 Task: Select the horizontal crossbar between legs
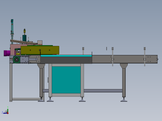tap(103, 91)
